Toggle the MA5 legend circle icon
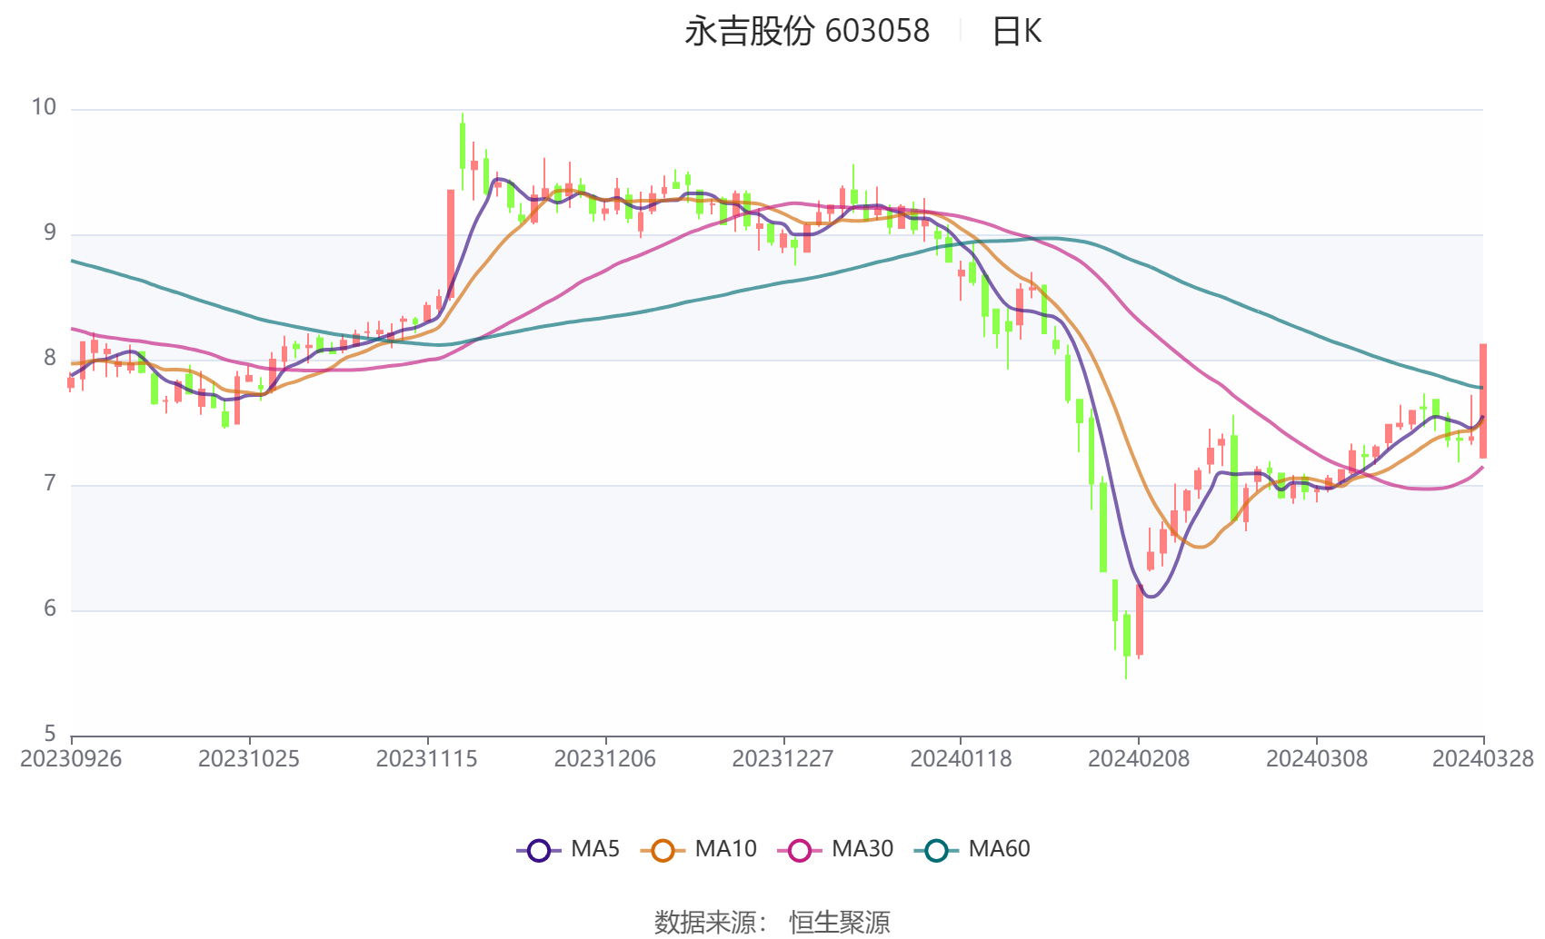Image resolution: width=1545 pixels, height=939 pixels. point(539,850)
